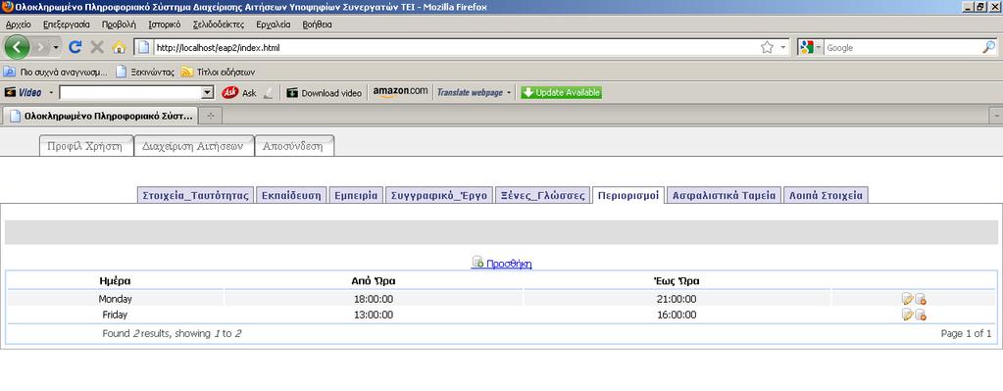
Task: Switch to the Διαχείριση Αιτήσεων tab
Action: tap(193, 146)
